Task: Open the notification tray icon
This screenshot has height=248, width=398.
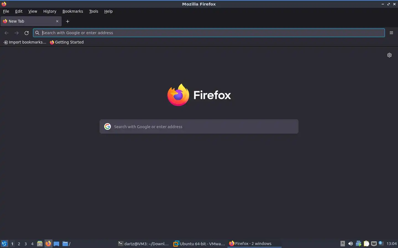Action: 381,243
